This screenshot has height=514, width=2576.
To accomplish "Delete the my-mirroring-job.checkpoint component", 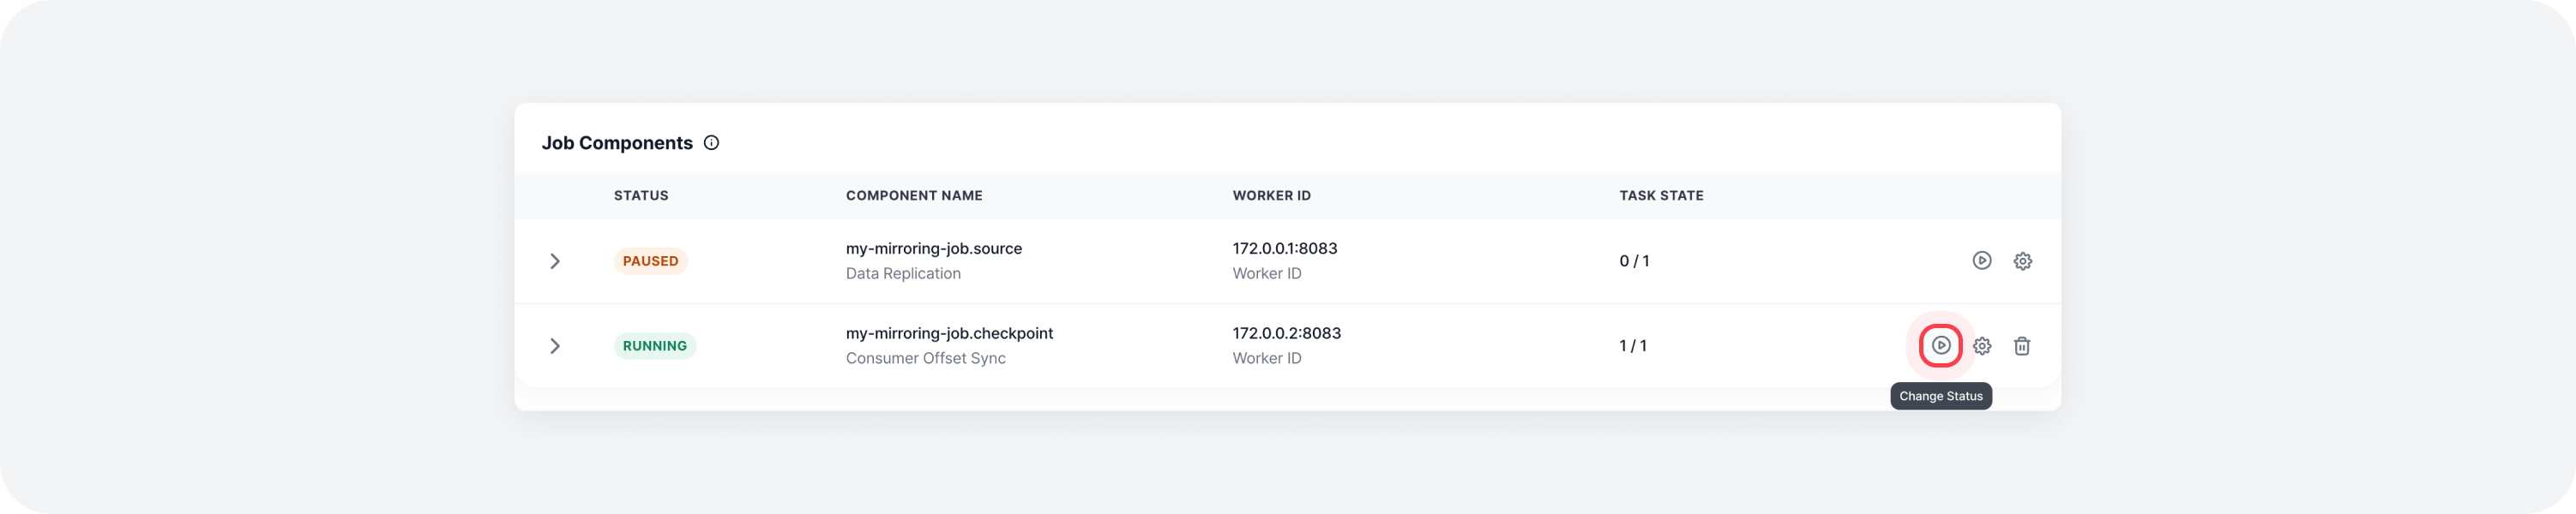I will pos(2021,346).
